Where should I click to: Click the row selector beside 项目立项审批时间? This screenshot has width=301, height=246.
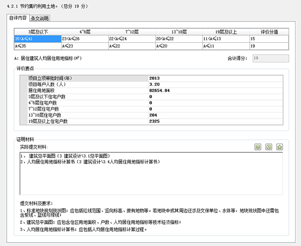(x=24, y=78)
